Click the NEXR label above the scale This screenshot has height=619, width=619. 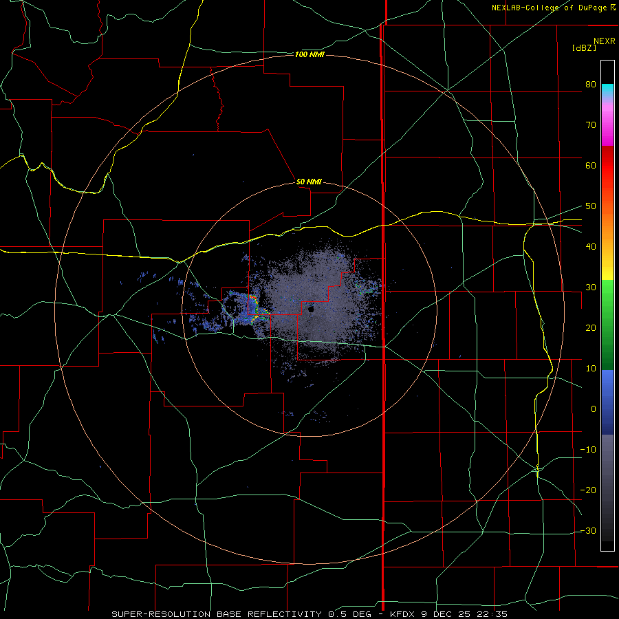pos(605,41)
